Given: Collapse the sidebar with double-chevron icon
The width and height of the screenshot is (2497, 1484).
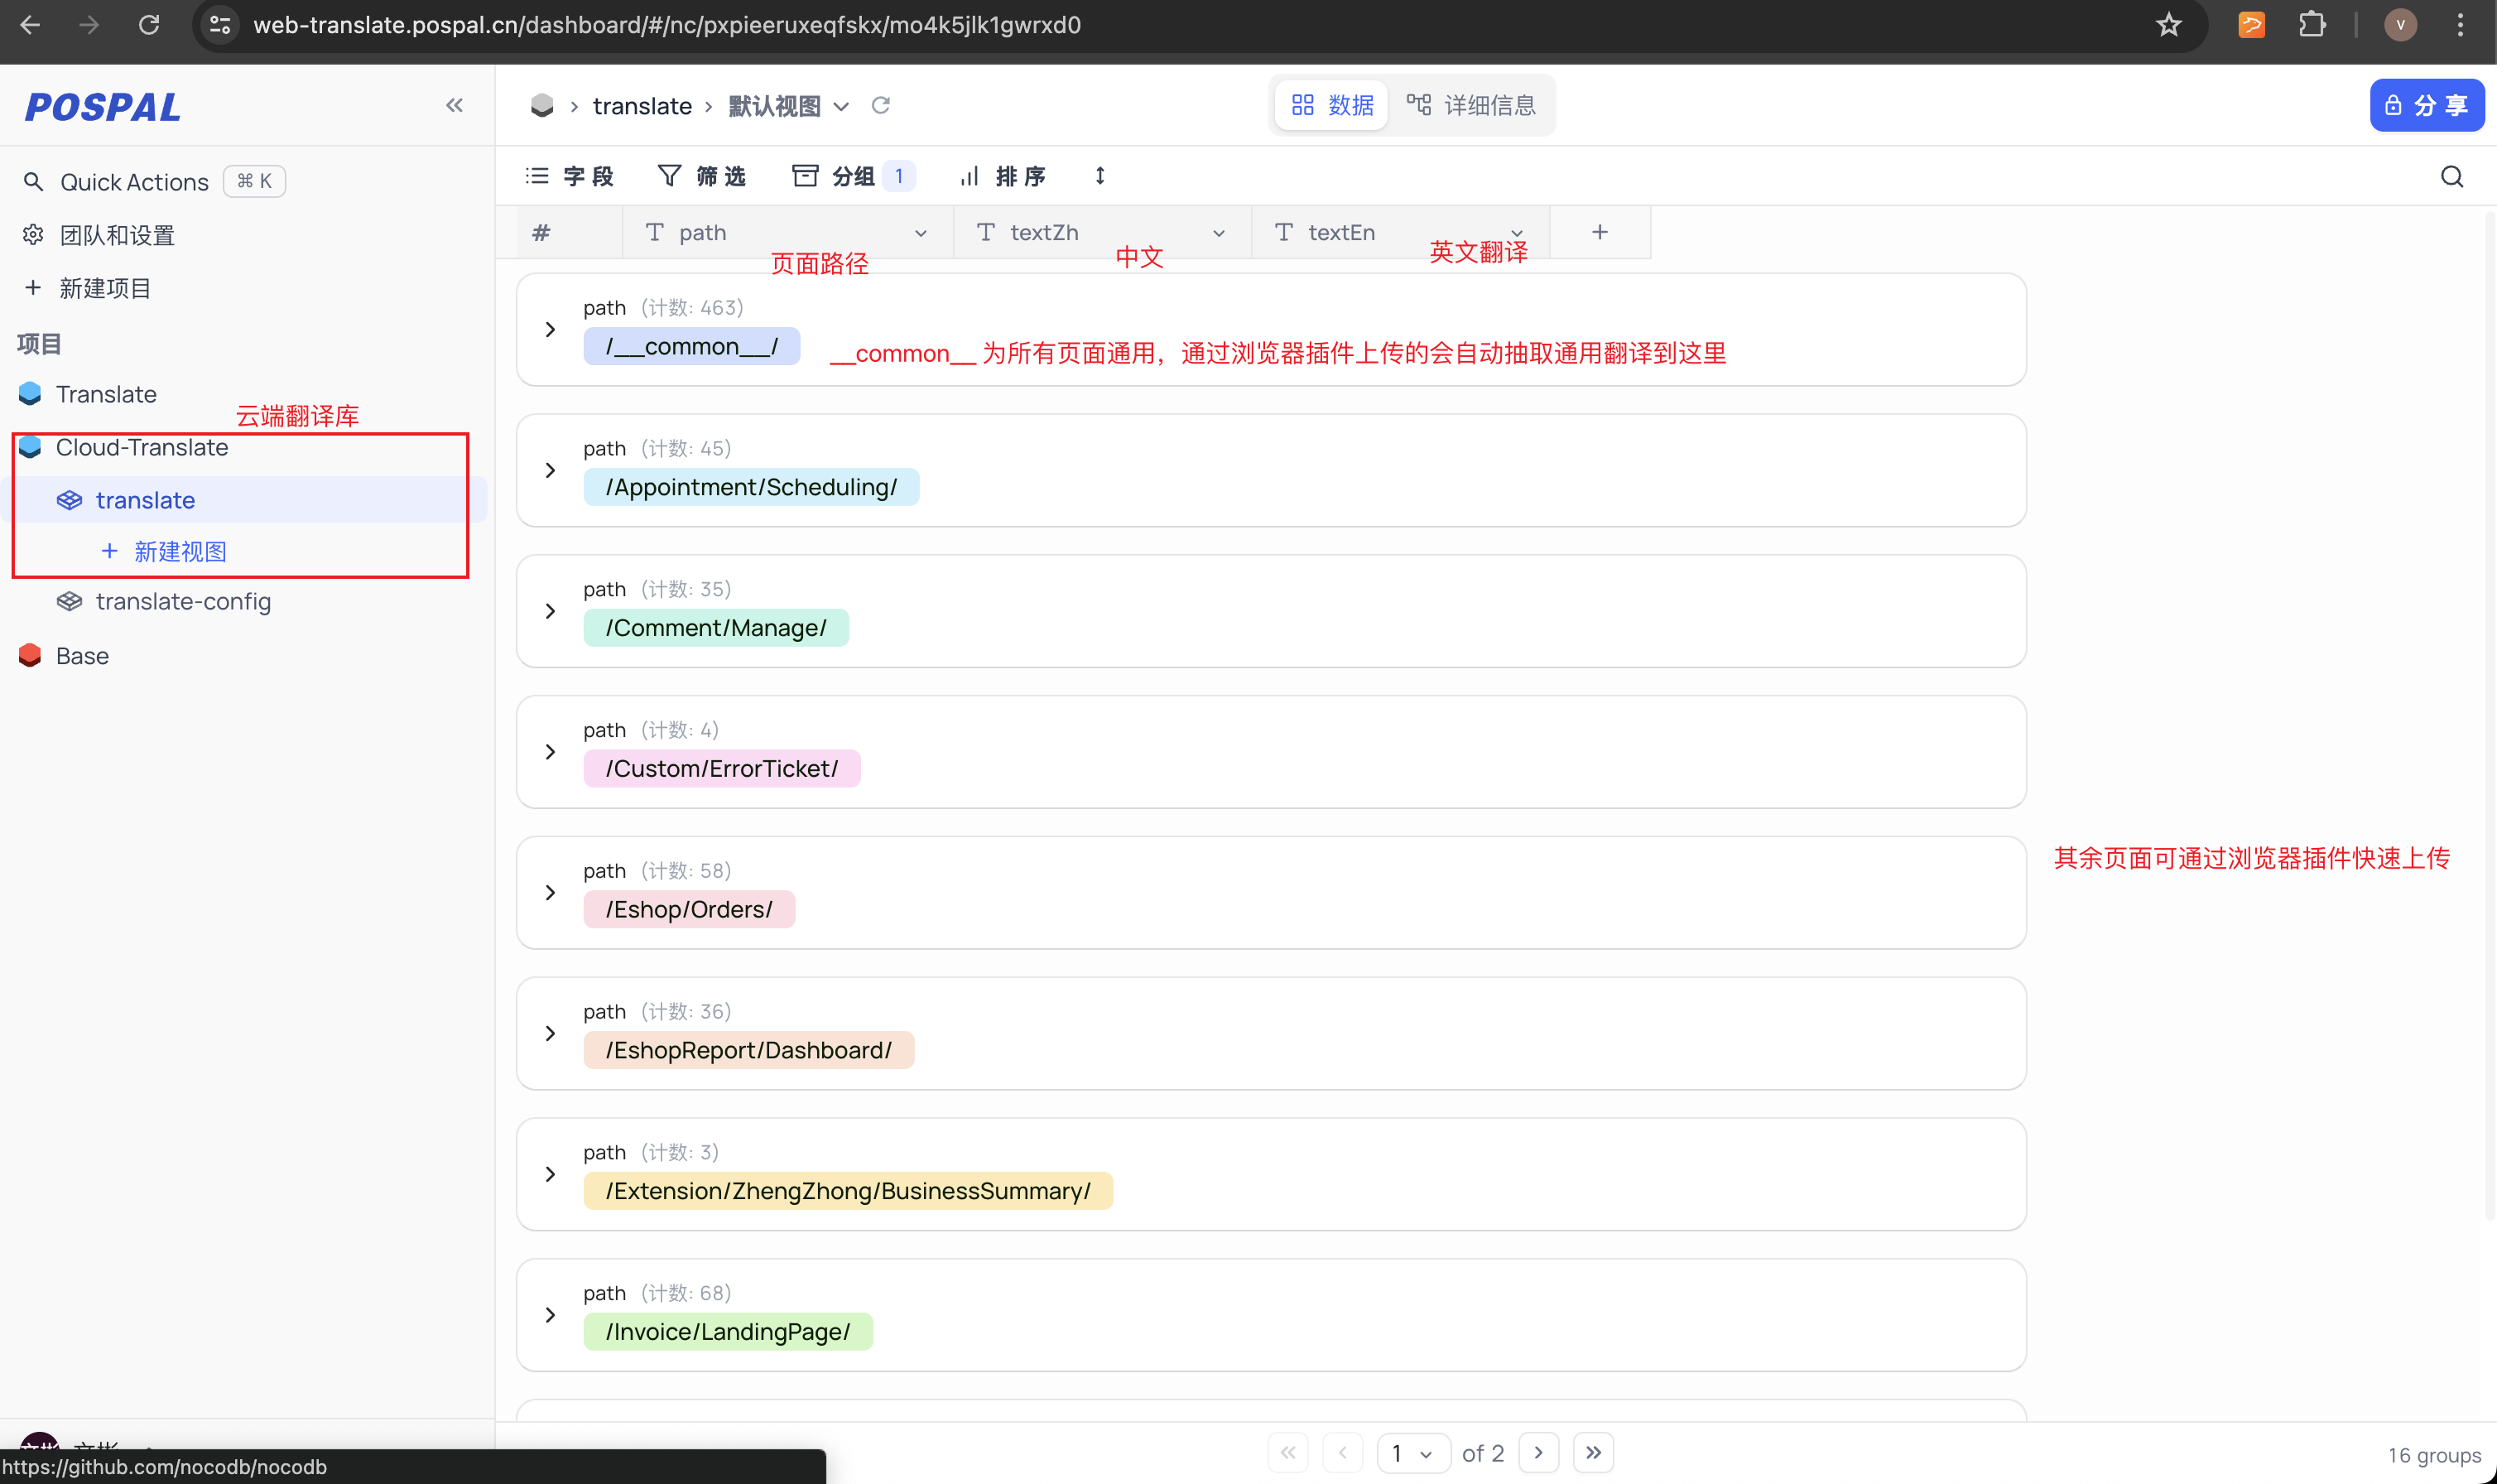Looking at the screenshot, I should 454,105.
